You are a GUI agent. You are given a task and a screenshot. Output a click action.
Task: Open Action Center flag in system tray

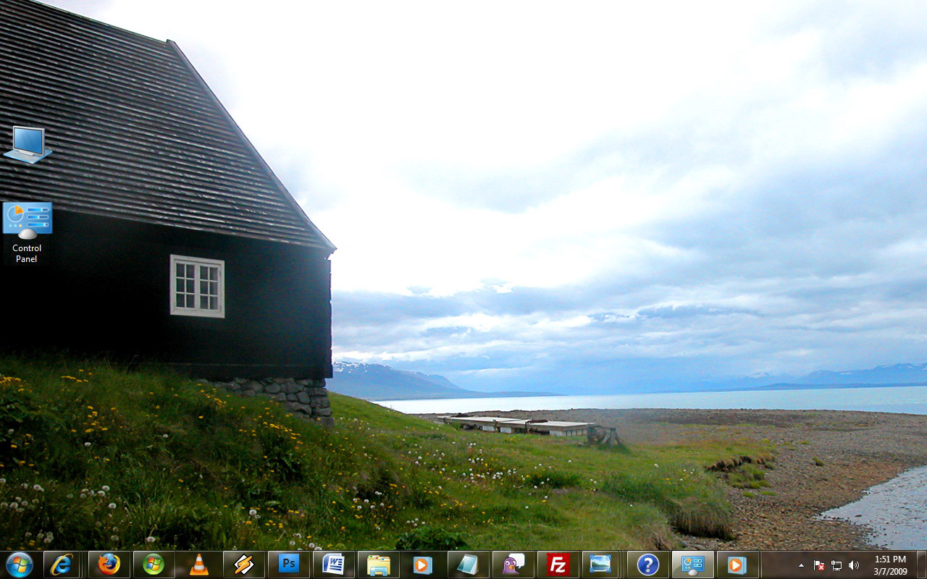click(819, 565)
